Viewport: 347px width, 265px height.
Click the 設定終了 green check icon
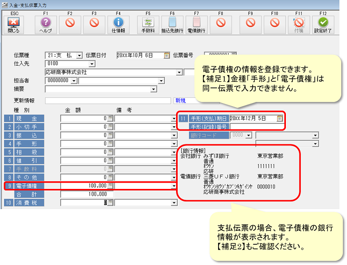324,22
